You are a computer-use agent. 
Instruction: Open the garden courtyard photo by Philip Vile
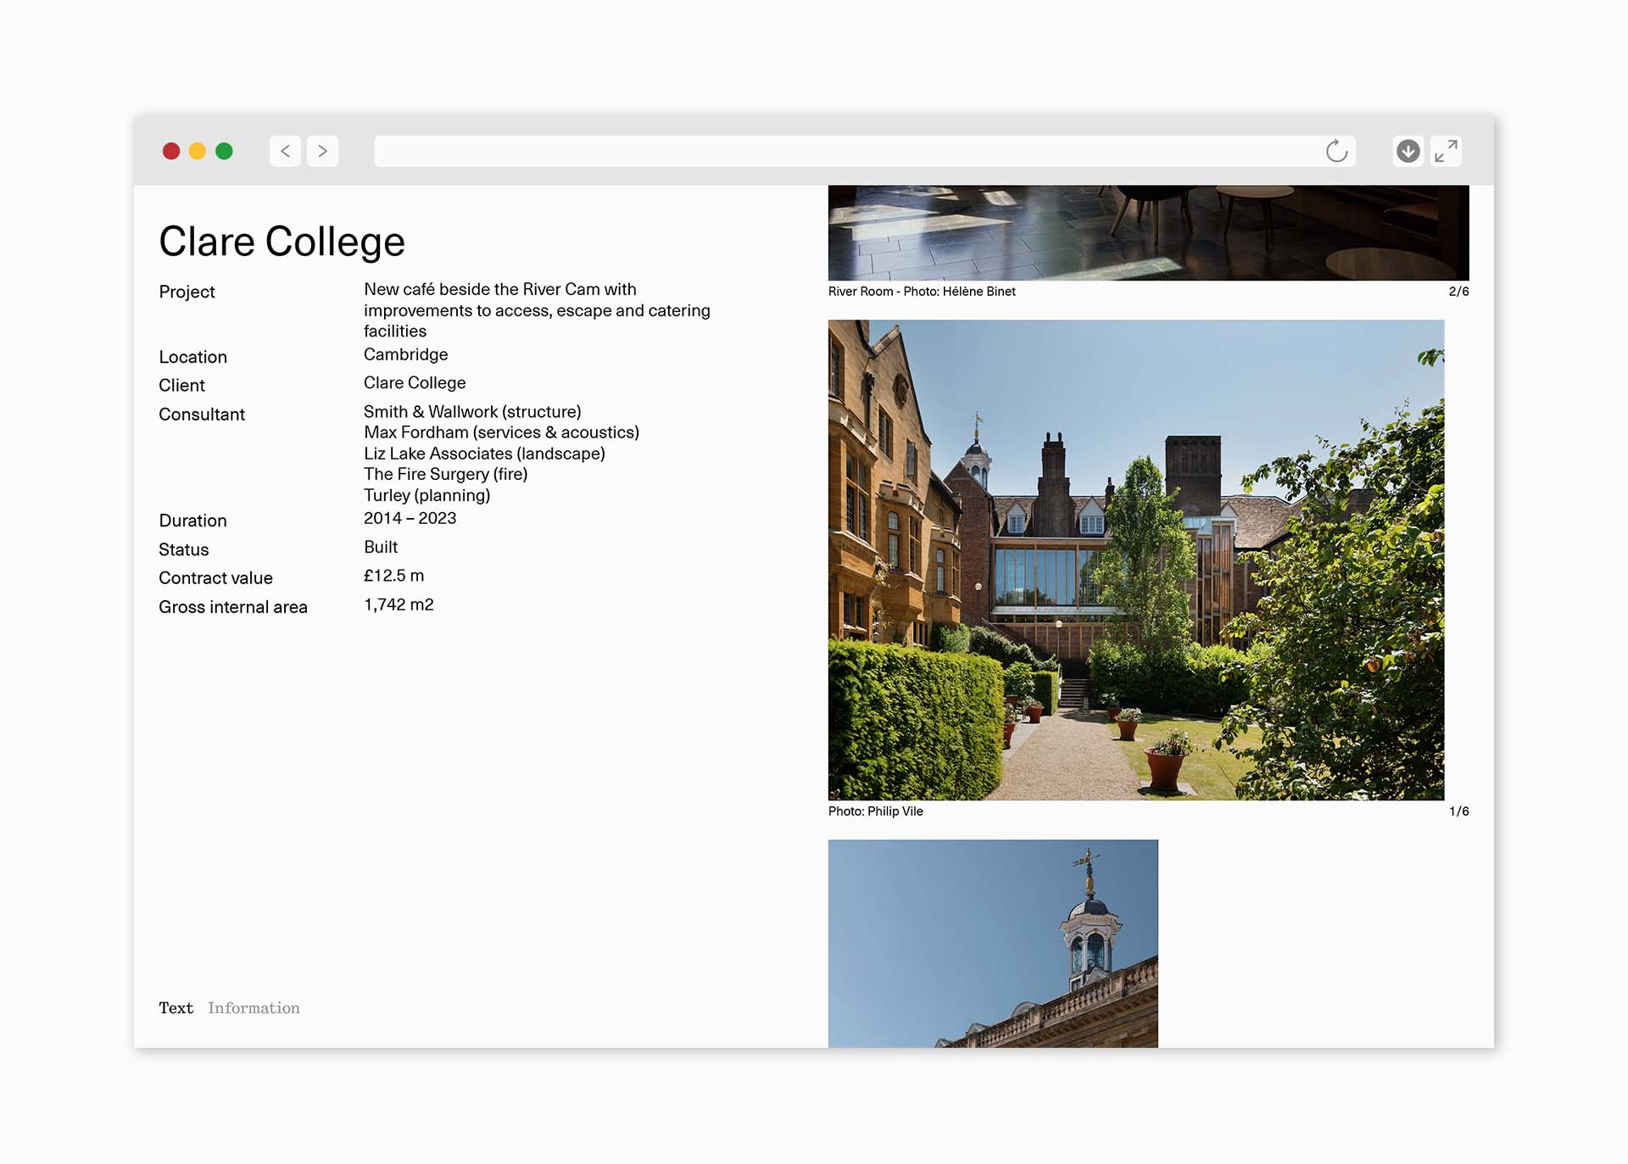[1136, 560]
